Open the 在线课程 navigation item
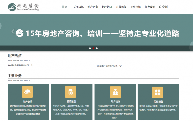This screenshot has width=193, height=121. click(x=121, y=7)
